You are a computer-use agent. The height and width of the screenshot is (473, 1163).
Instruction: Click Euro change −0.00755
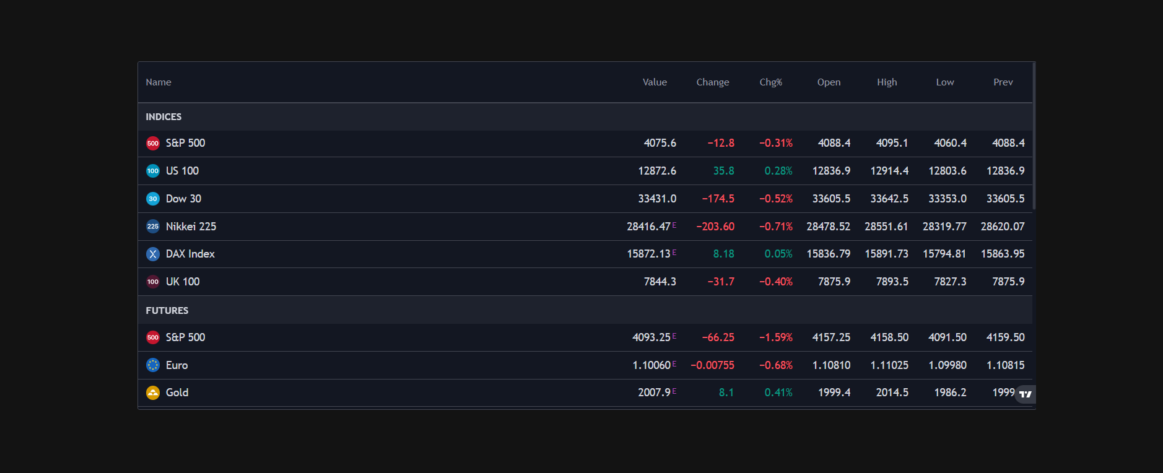coord(712,365)
